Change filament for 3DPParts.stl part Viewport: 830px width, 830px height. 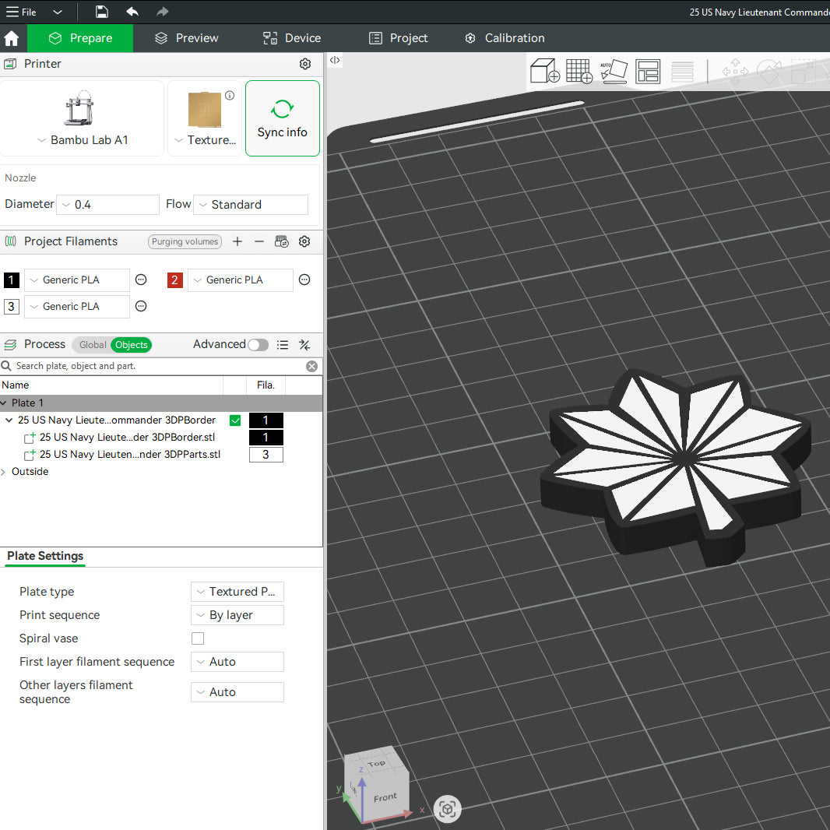pyautogui.click(x=266, y=455)
